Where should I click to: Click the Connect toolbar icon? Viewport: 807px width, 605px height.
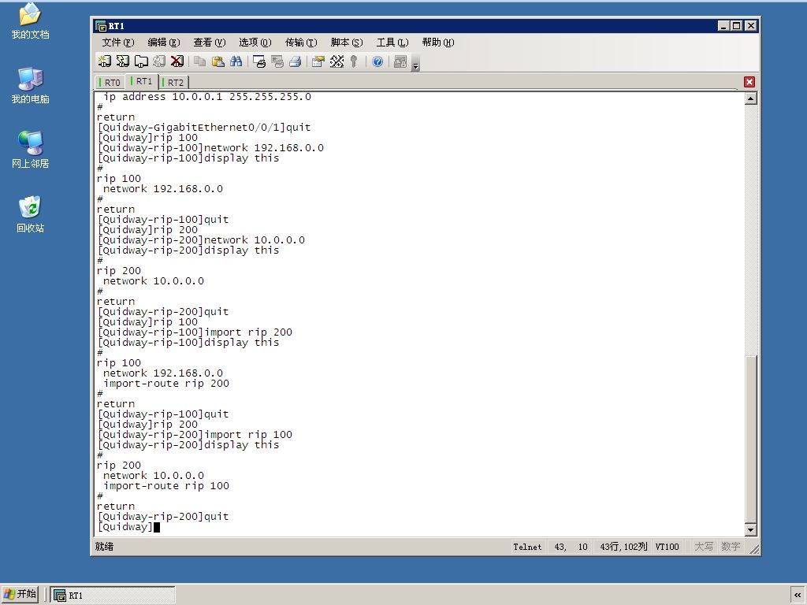click(x=105, y=61)
